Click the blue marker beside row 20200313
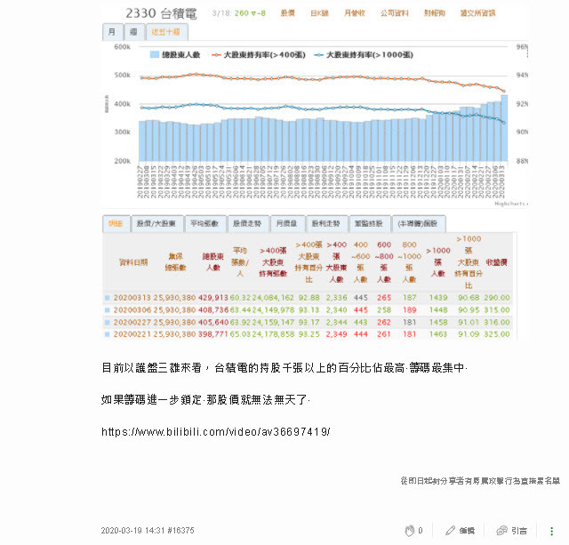 click(x=107, y=298)
